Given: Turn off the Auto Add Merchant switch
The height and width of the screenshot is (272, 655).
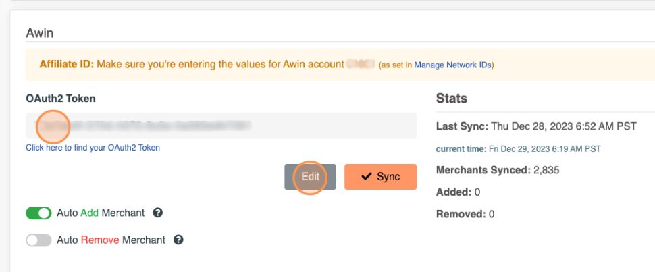Looking at the screenshot, I should [x=38, y=213].
